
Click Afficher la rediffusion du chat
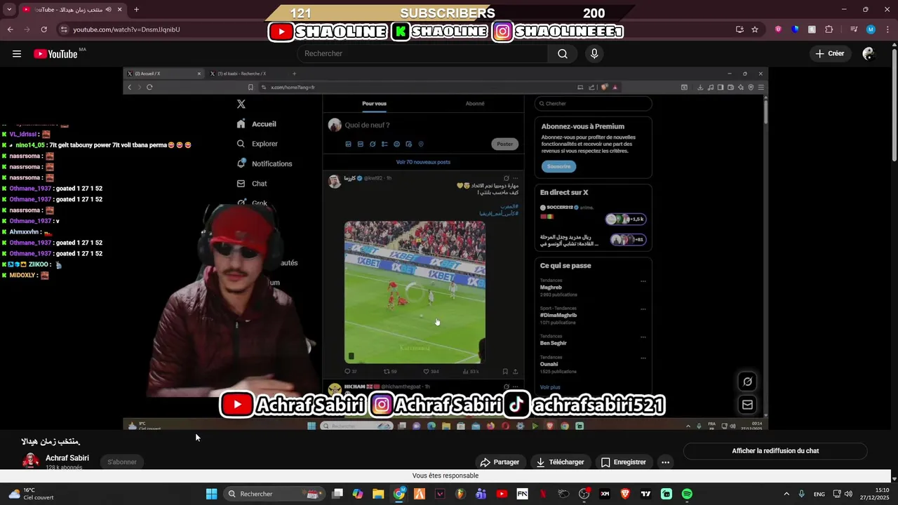click(x=775, y=451)
